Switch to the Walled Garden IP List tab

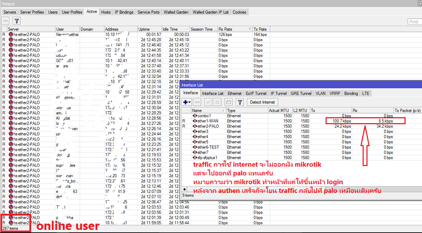tap(211, 12)
